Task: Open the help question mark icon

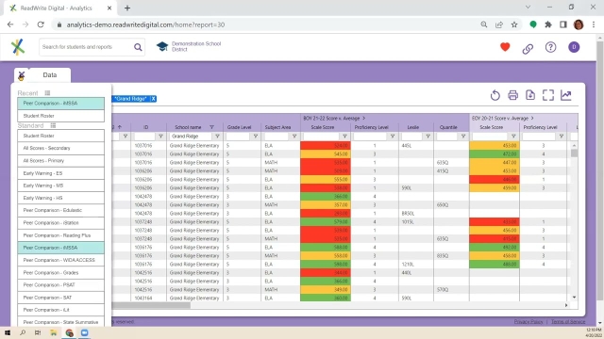Action: click(550, 47)
